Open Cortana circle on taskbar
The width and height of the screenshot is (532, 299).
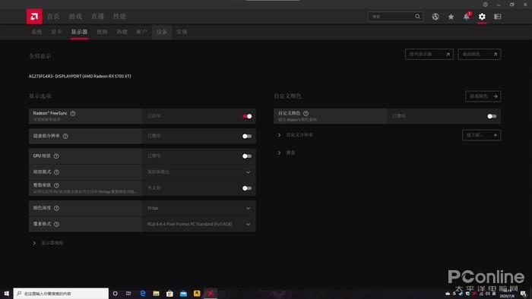(115, 293)
